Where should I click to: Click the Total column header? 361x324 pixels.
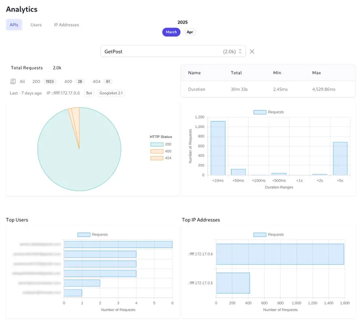236,73
